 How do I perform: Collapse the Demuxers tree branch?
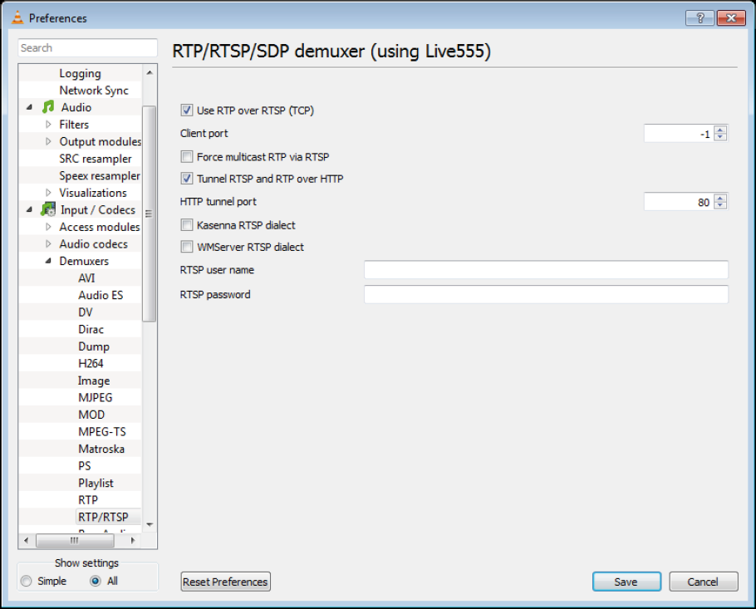coord(47,261)
